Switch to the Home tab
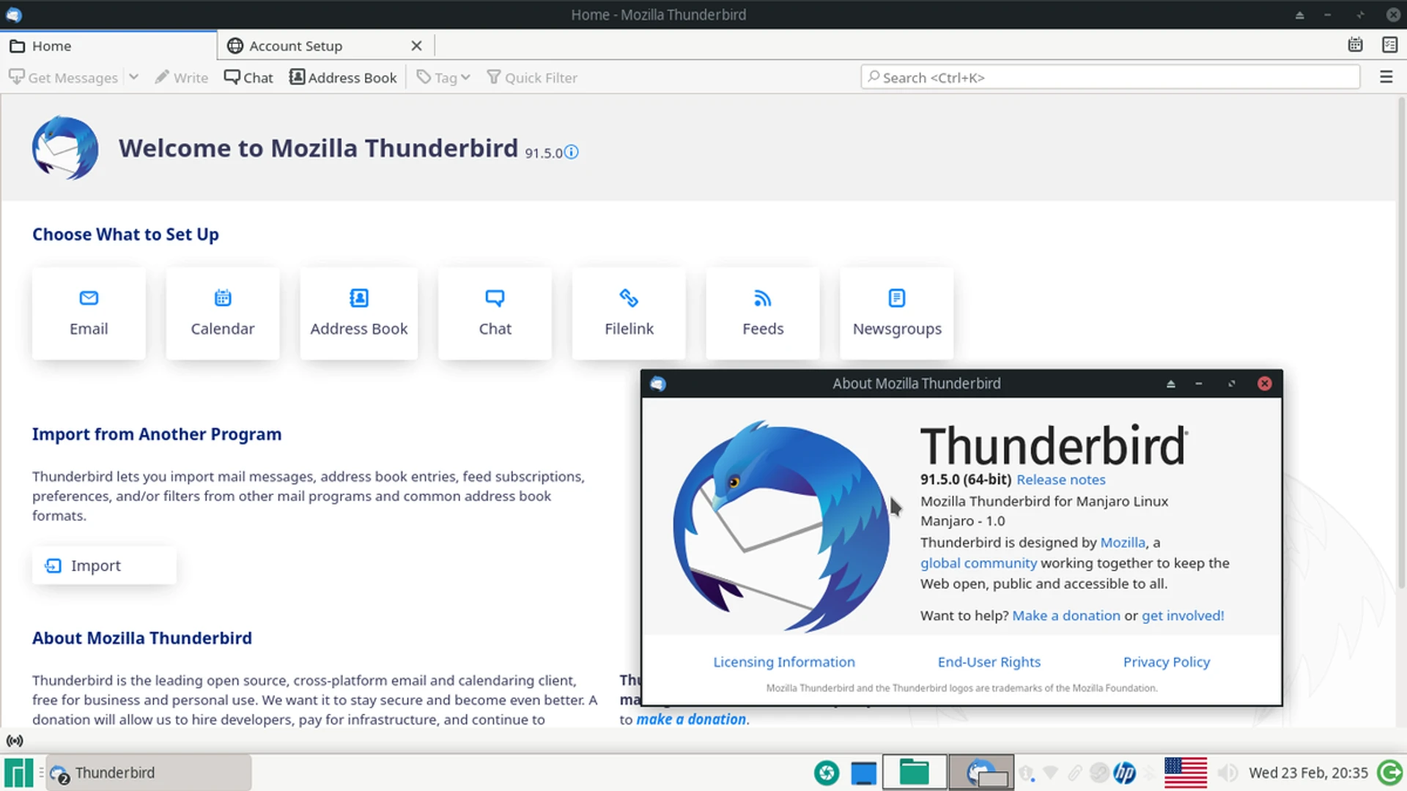This screenshot has width=1407, height=791. tap(108, 45)
